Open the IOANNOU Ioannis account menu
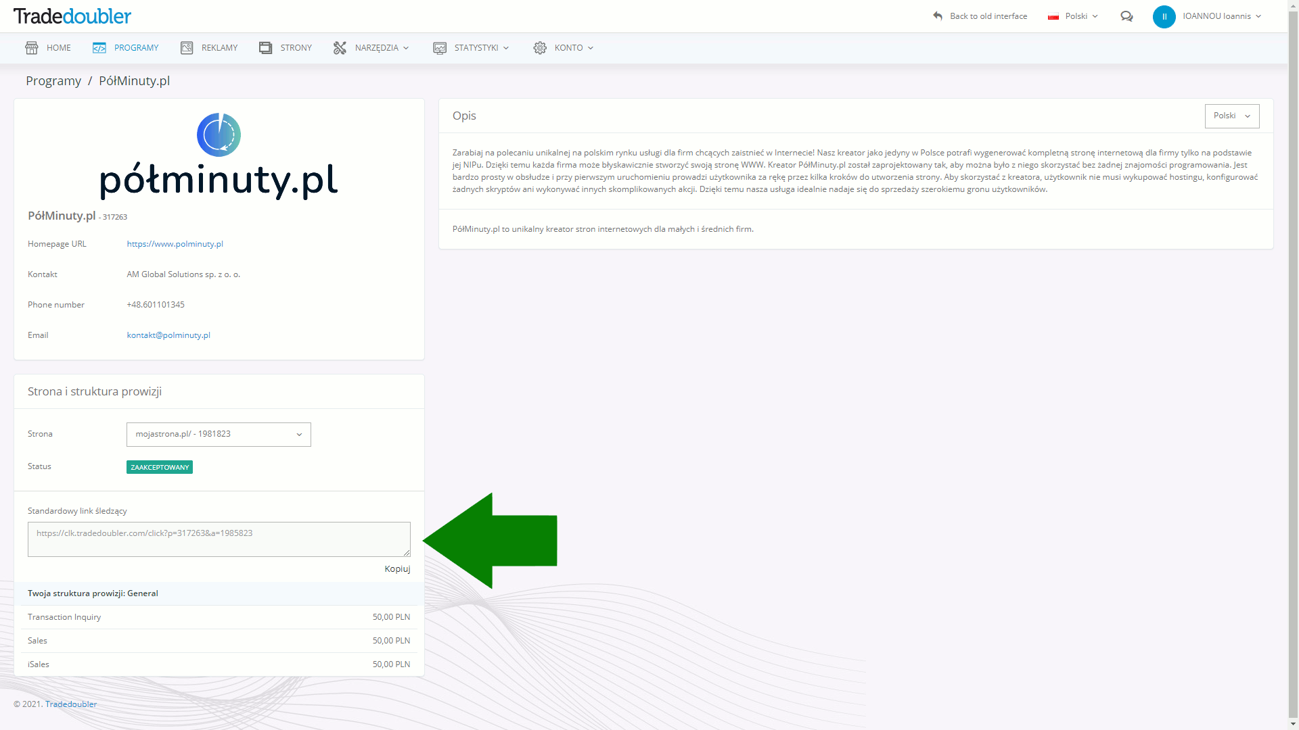This screenshot has width=1299, height=730. pos(1222,16)
